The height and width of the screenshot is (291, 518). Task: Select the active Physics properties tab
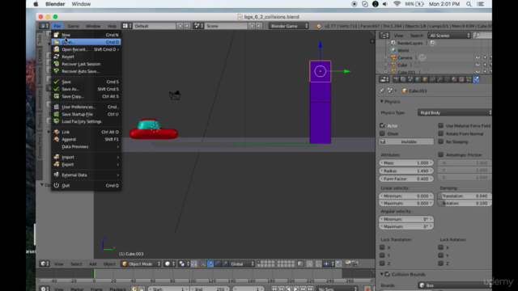[x=476, y=79]
